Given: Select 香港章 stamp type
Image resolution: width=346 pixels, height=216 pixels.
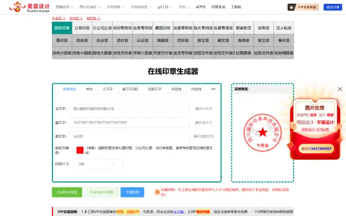Looking at the screenshot, I should click(x=243, y=40).
